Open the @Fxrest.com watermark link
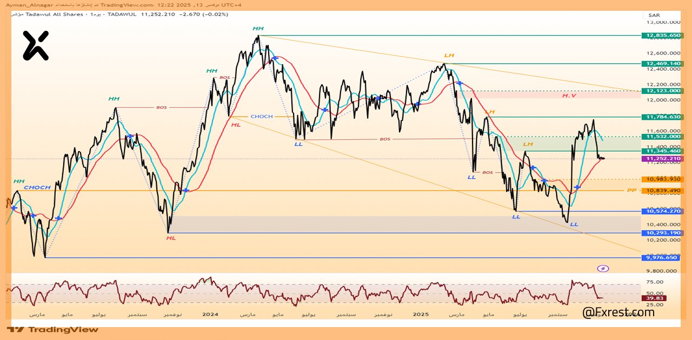Image resolution: width=692 pixels, height=340 pixels. (x=618, y=312)
